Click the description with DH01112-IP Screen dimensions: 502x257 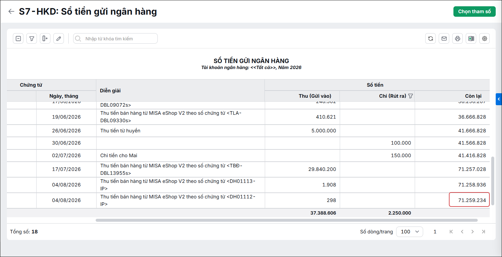click(178, 200)
